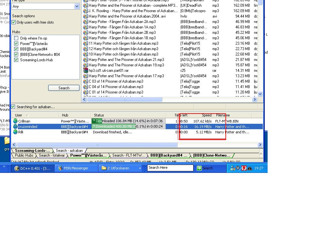Click the Harry Potter Azkaban.2004 avi file icon
This screenshot has width=327, height=245.
pos(86,16)
